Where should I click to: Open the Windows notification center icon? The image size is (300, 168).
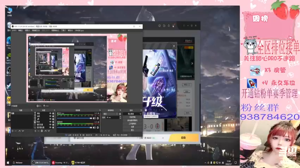click(x=235, y=163)
